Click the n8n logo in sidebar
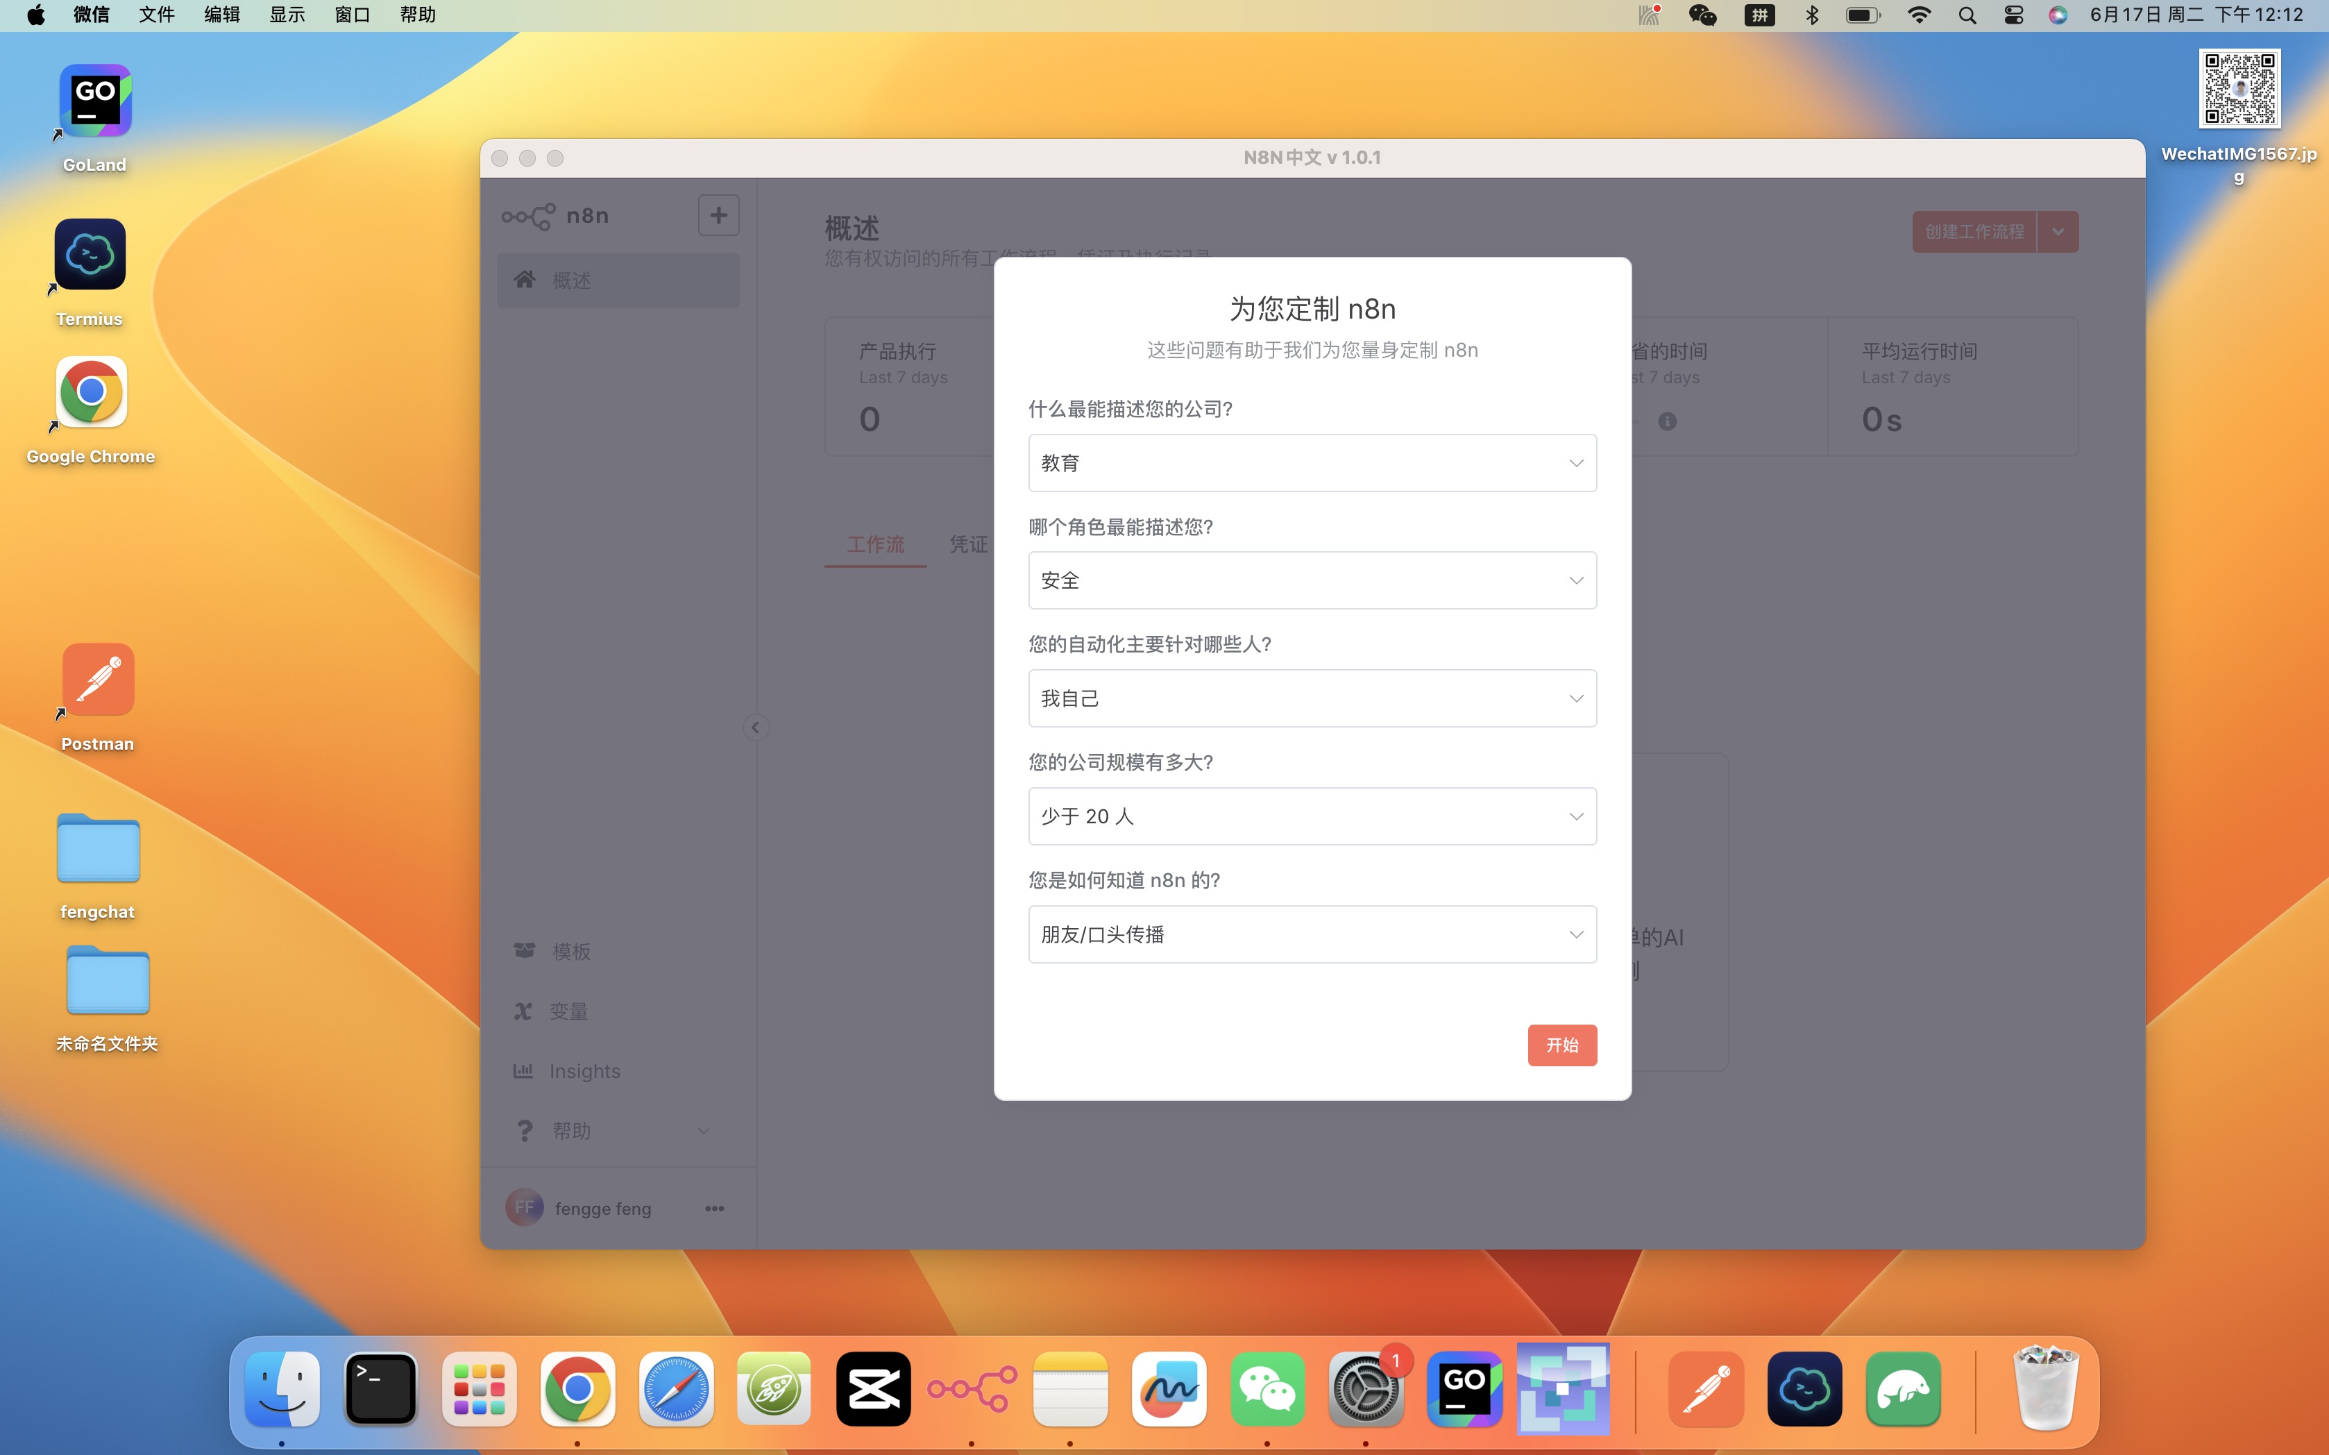Image resolution: width=2329 pixels, height=1455 pixels. [555, 216]
